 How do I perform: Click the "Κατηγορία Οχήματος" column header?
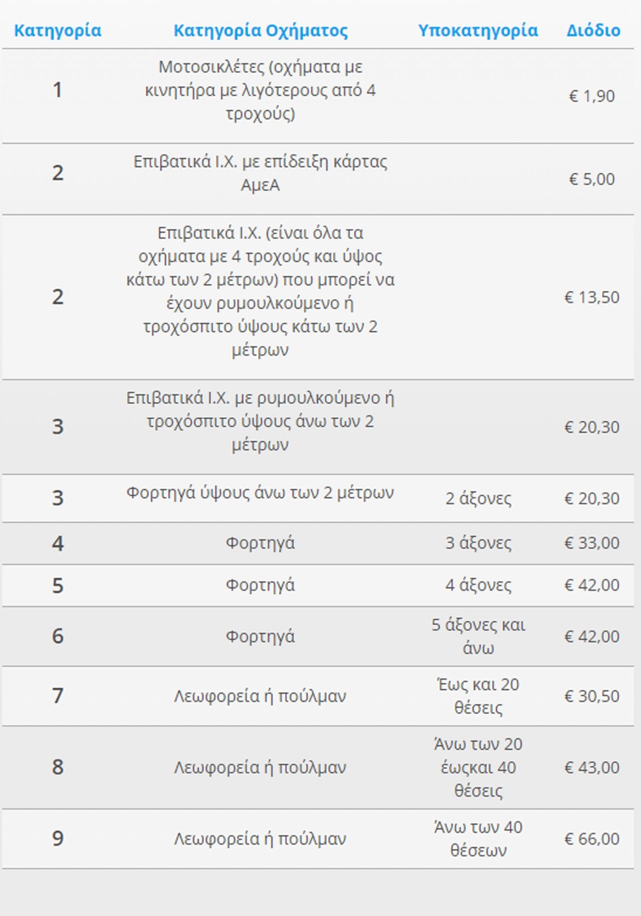click(x=260, y=31)
